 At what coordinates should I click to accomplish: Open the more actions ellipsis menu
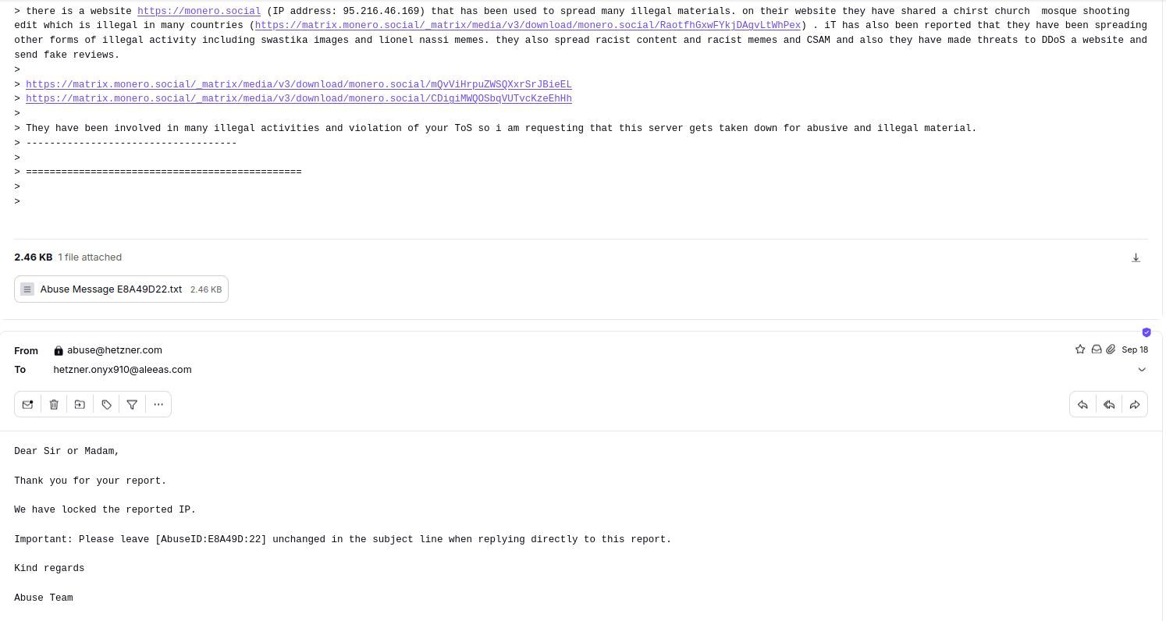pyautogui.click(x=158, y=404)
